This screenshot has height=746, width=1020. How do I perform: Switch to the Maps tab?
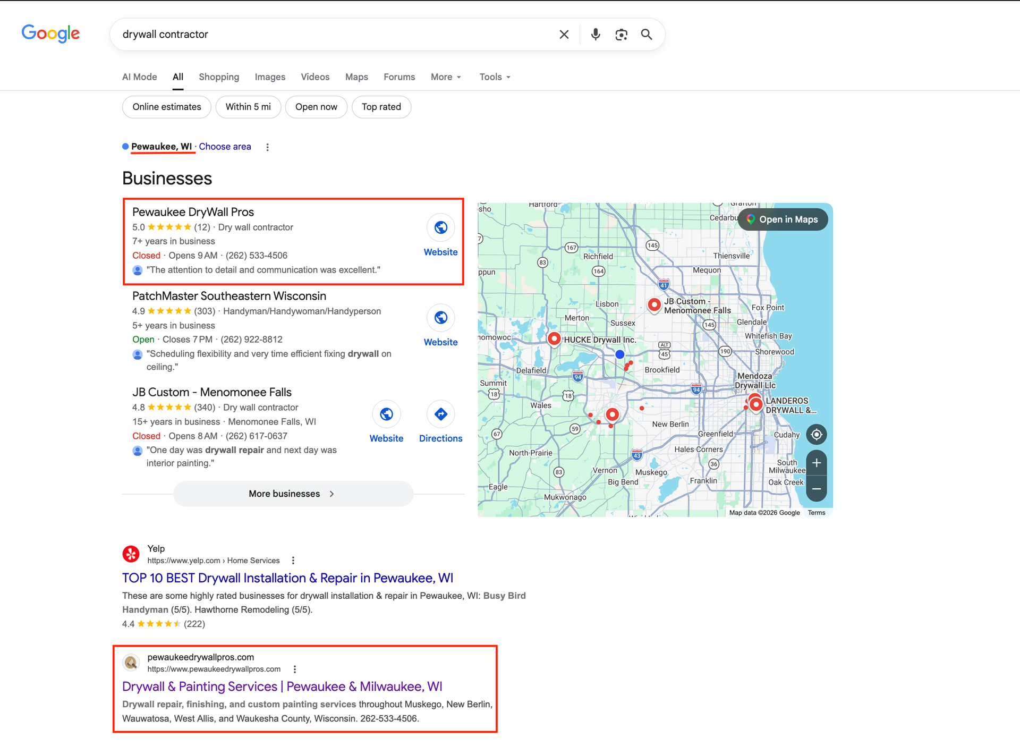[x=356, y=77]
